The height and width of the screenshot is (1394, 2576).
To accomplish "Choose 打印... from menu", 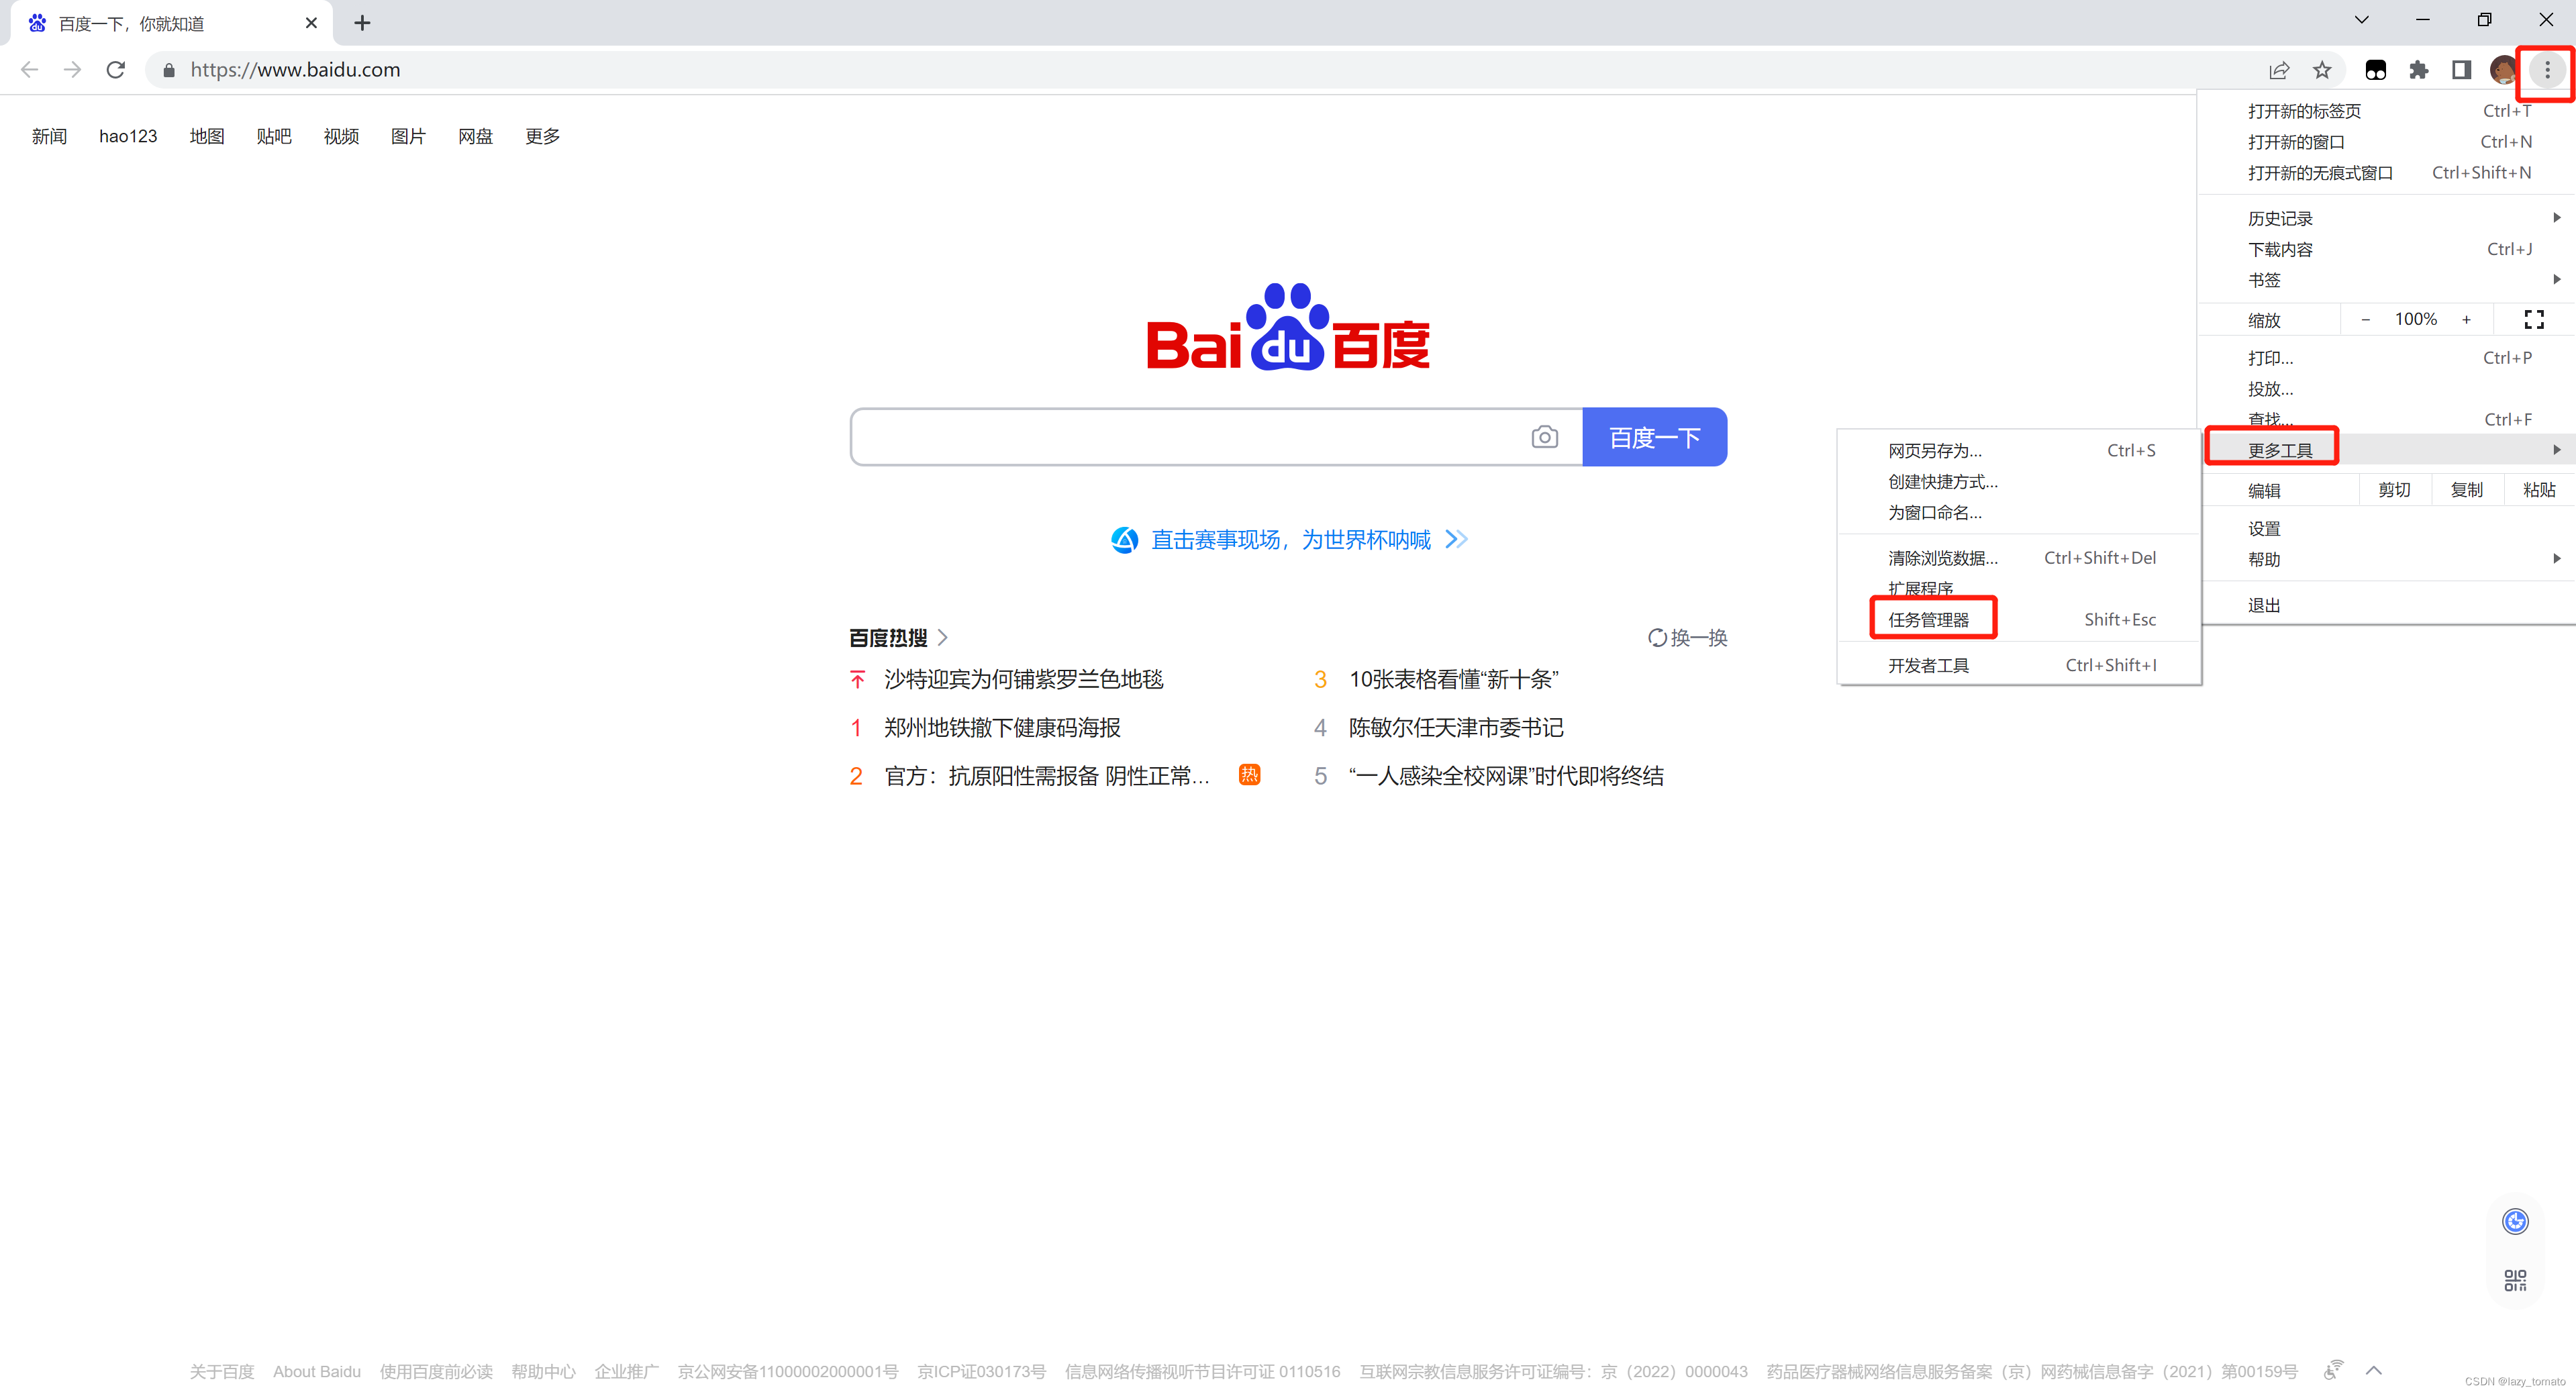I will (x=2386, y=358).
